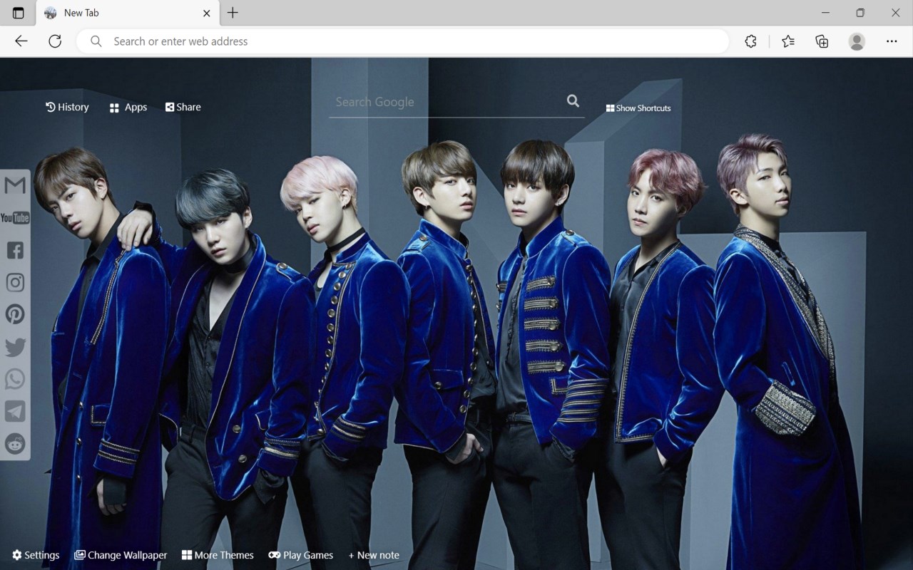913x570 pixels.
Task: Click Show Shortcuts
Action: (638, 108)
